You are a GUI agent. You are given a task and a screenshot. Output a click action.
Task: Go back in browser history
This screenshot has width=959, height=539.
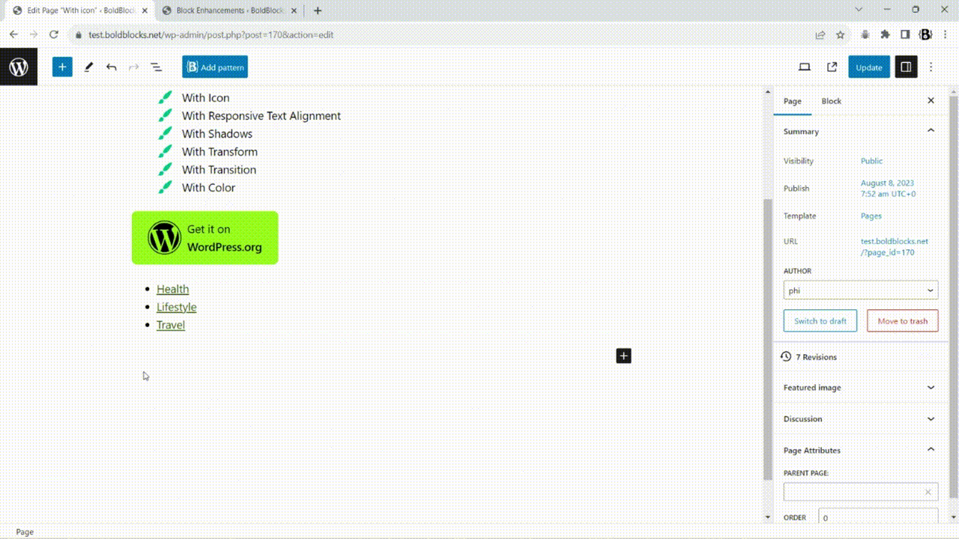click(x=13, y=34)
